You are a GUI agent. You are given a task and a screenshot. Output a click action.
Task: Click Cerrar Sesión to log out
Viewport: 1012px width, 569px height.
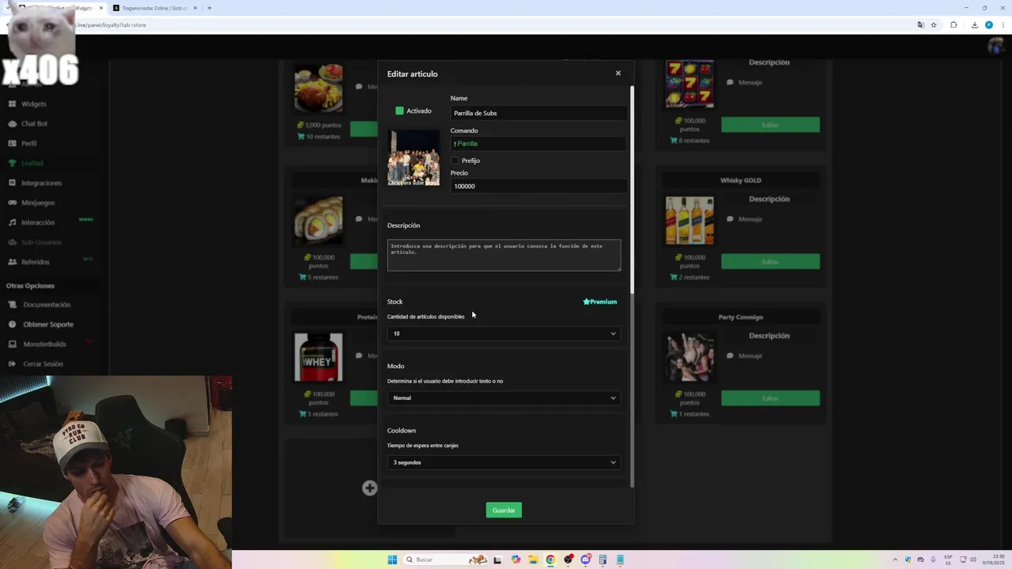pos(43,364)
